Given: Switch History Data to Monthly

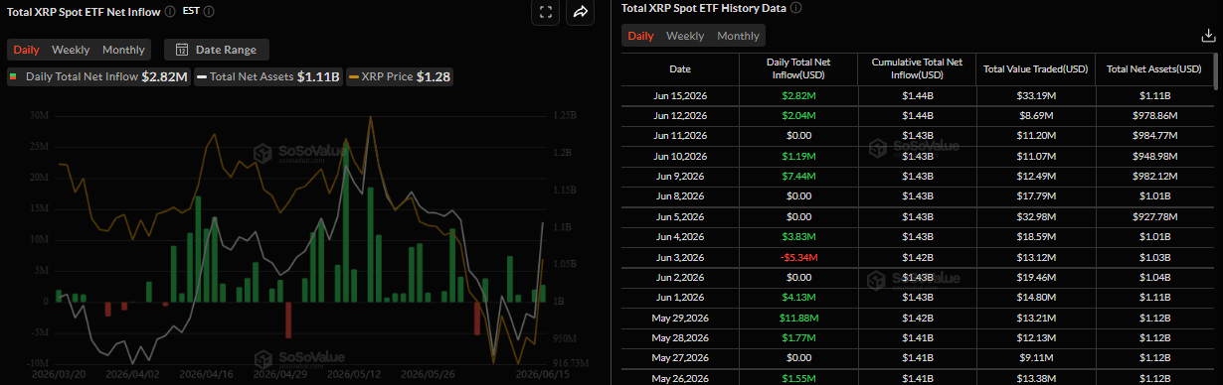Looking at the screenshot, I should point(738,36).
